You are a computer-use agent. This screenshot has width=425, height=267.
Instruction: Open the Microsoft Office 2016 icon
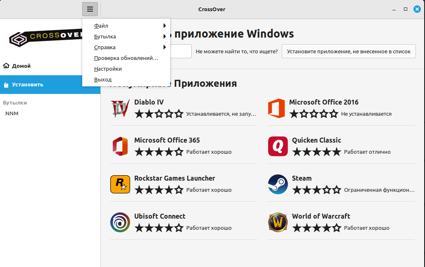276,108
